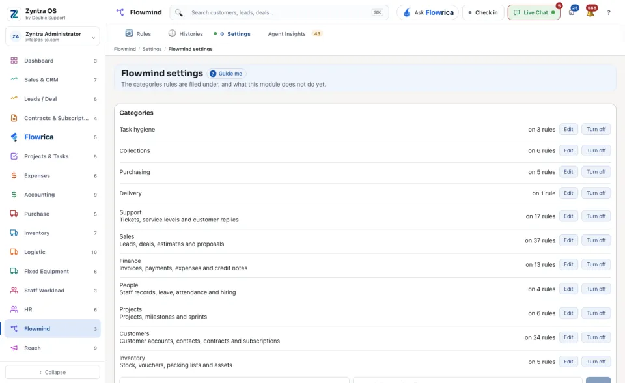The width and height of the screenshot is (625, 383).
Task: Expand the Zyntra Administrator account dropdown
Action: click(53, 36)
